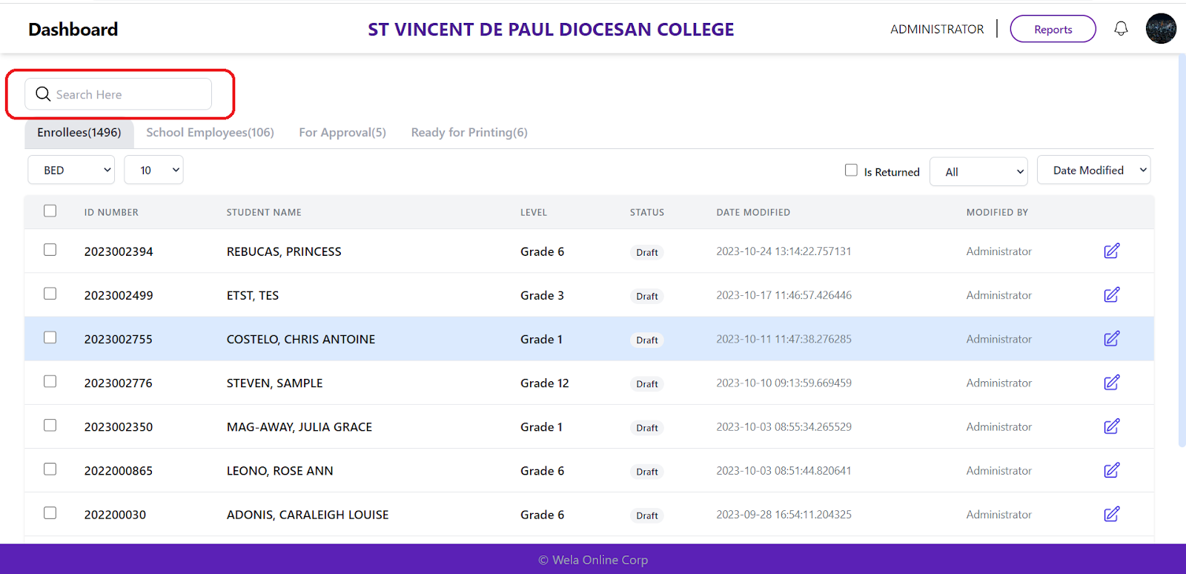1186x574 pixels.
Task: Edit REBUCAS, PRINCESS record with pencil icon
Action: pyautogui.click(x=1111, y=251)
